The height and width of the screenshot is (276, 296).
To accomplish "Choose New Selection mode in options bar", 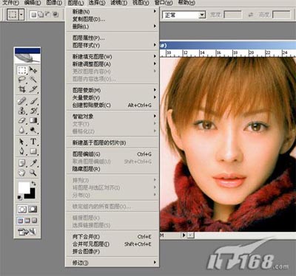I will pyautogui.click(x=33, y=15).
